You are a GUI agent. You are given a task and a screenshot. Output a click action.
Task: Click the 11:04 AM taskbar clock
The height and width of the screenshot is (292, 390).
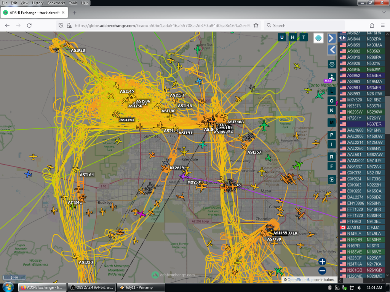[x=374, y=287]
